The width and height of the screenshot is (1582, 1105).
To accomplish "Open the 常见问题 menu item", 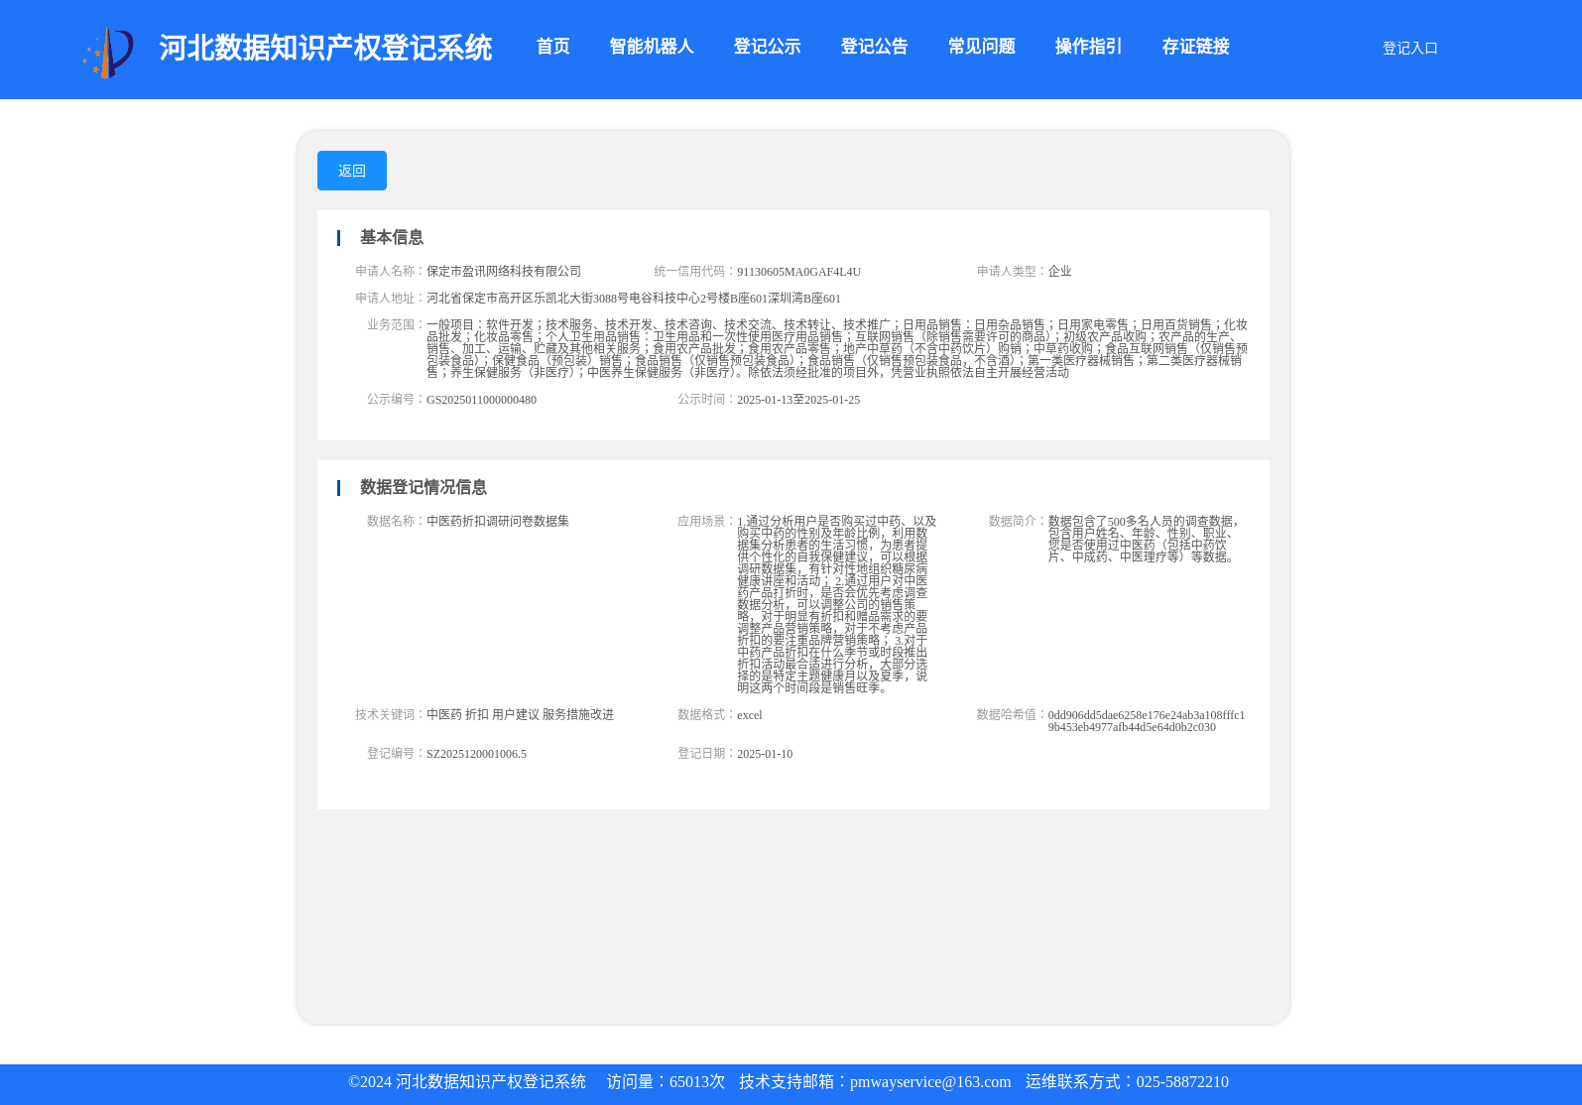I will click(981, 47).
